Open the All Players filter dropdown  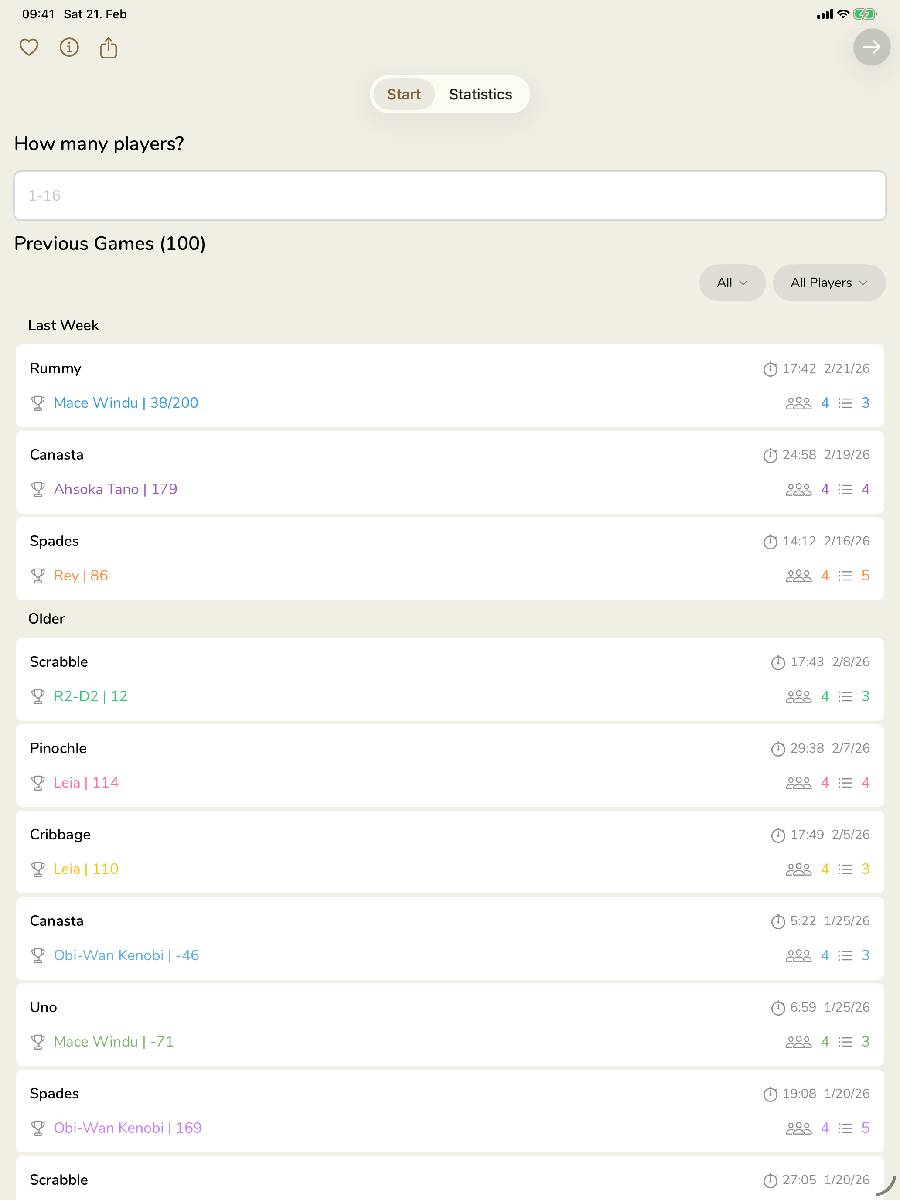(x=828, y=283)
